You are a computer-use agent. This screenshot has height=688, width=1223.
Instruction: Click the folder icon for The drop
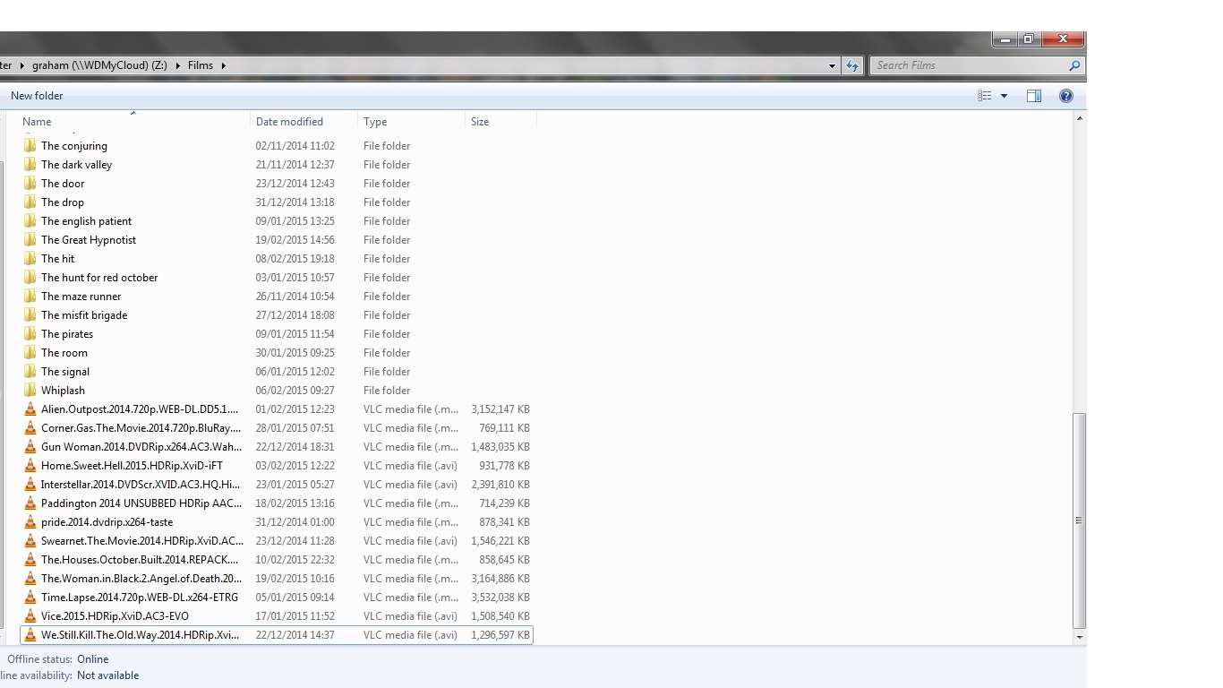pyautogui.click(x=30, y=202)
